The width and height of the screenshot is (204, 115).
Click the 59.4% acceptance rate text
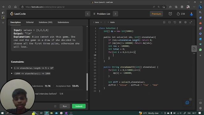75,86
